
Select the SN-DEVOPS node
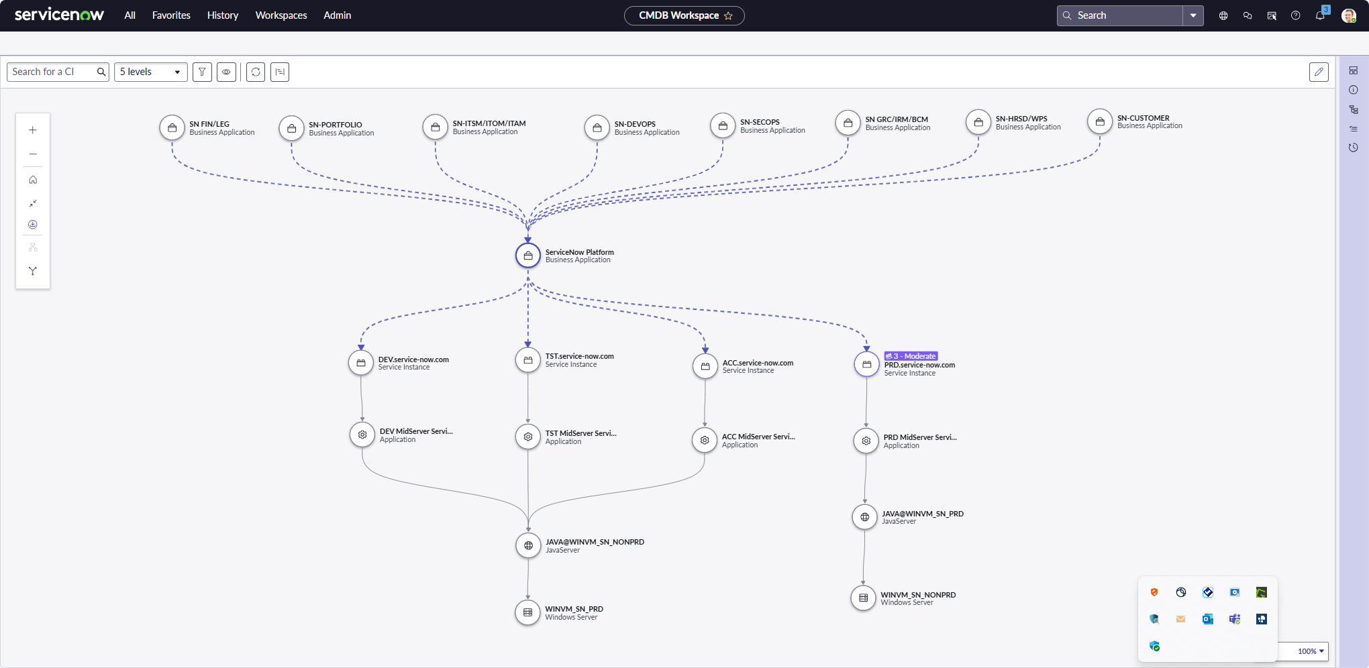tap(597, 127)
